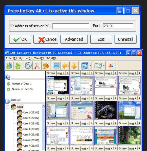
Task: Open the Windows XP bliss wallpaper thumbnail
Action: click(x=129, y=111)
